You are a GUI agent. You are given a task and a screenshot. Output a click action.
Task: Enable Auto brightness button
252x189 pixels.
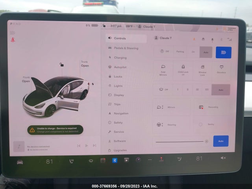pos(221,141)
